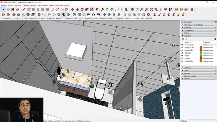Toggle visibility of ARQUITETURA tag
Screen dimensions: 217x122
point(182,47)
